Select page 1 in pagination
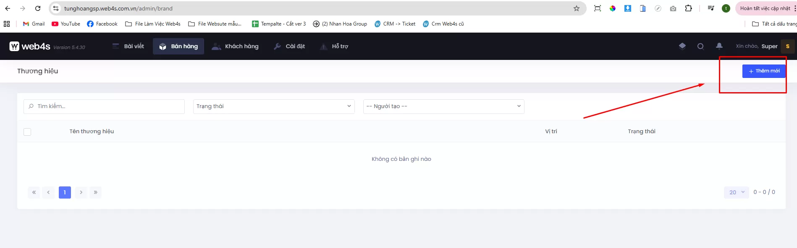Image resolution: width=797 pixels, height=248 pixels. coord(65,192)
